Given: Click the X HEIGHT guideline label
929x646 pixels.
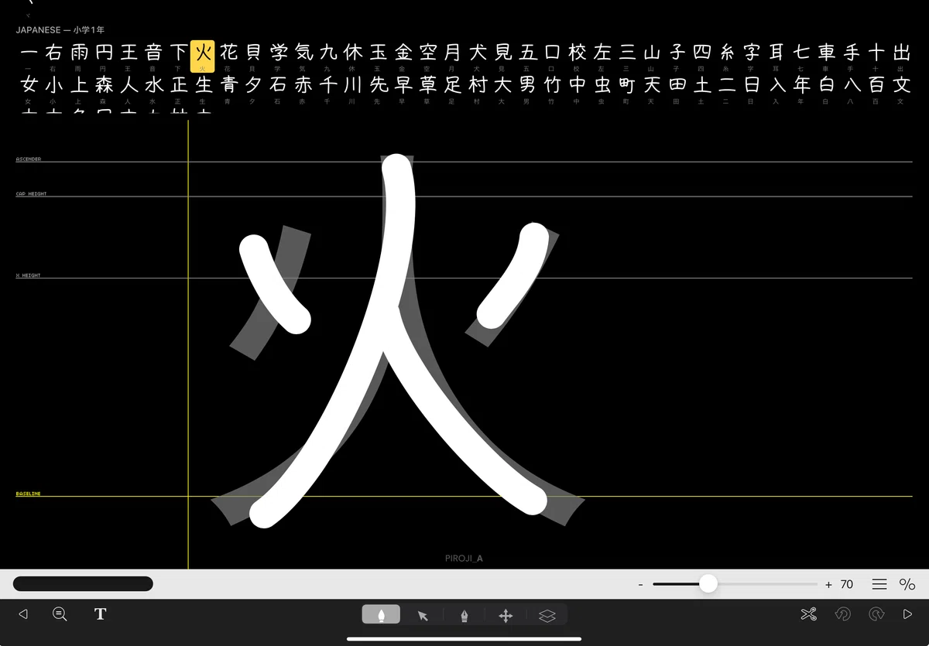Looking at the screenshot, I should [x=28, y=275].
